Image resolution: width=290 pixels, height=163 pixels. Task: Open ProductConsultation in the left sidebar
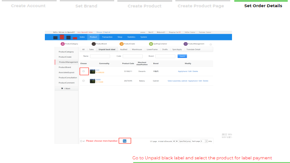pos(68,77)
